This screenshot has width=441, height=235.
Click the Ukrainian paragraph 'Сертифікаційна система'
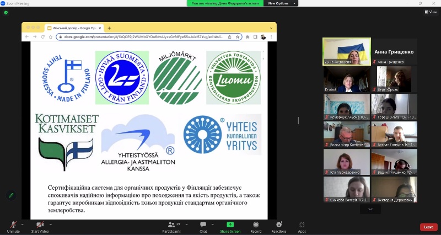pos(154,199)
